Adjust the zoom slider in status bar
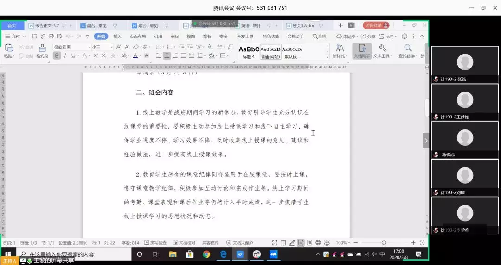Viewport: 501px width, 265px height. [x=384, y=243]
